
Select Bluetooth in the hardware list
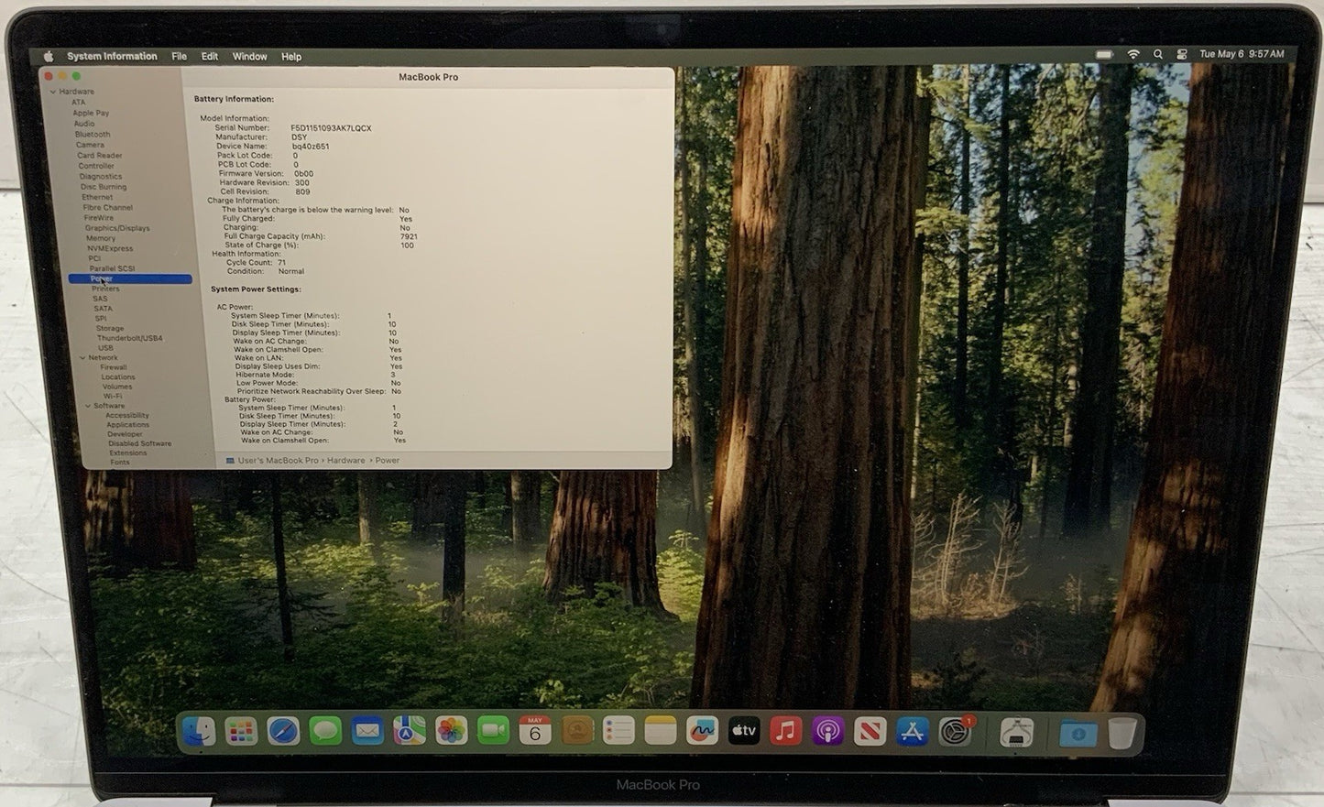tap(93, 135)
